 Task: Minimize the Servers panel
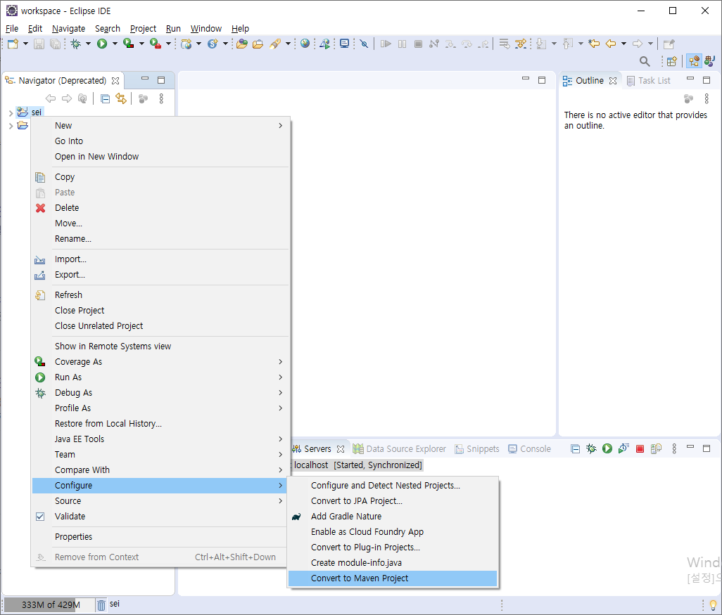click(x=690, y=448)
